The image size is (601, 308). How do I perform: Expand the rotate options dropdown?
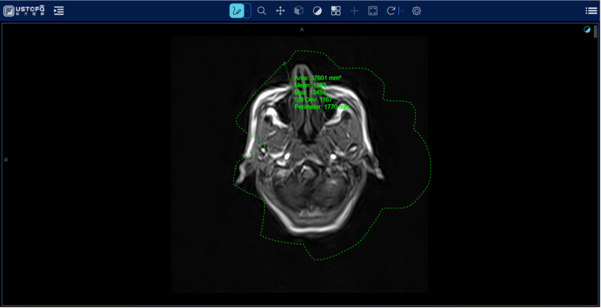pyautogui.click(x=401, y=11)
